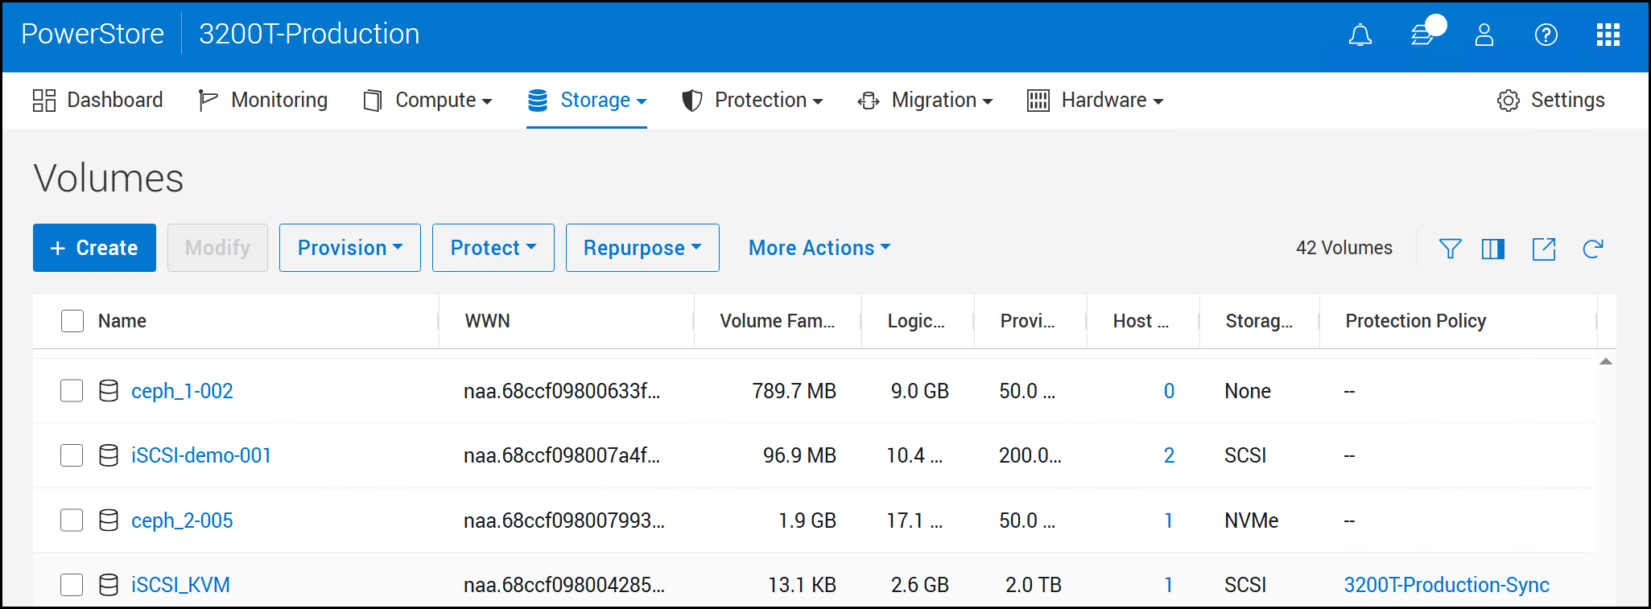Open the iSCSI_KVM volume link

click(x=180, y=585)
